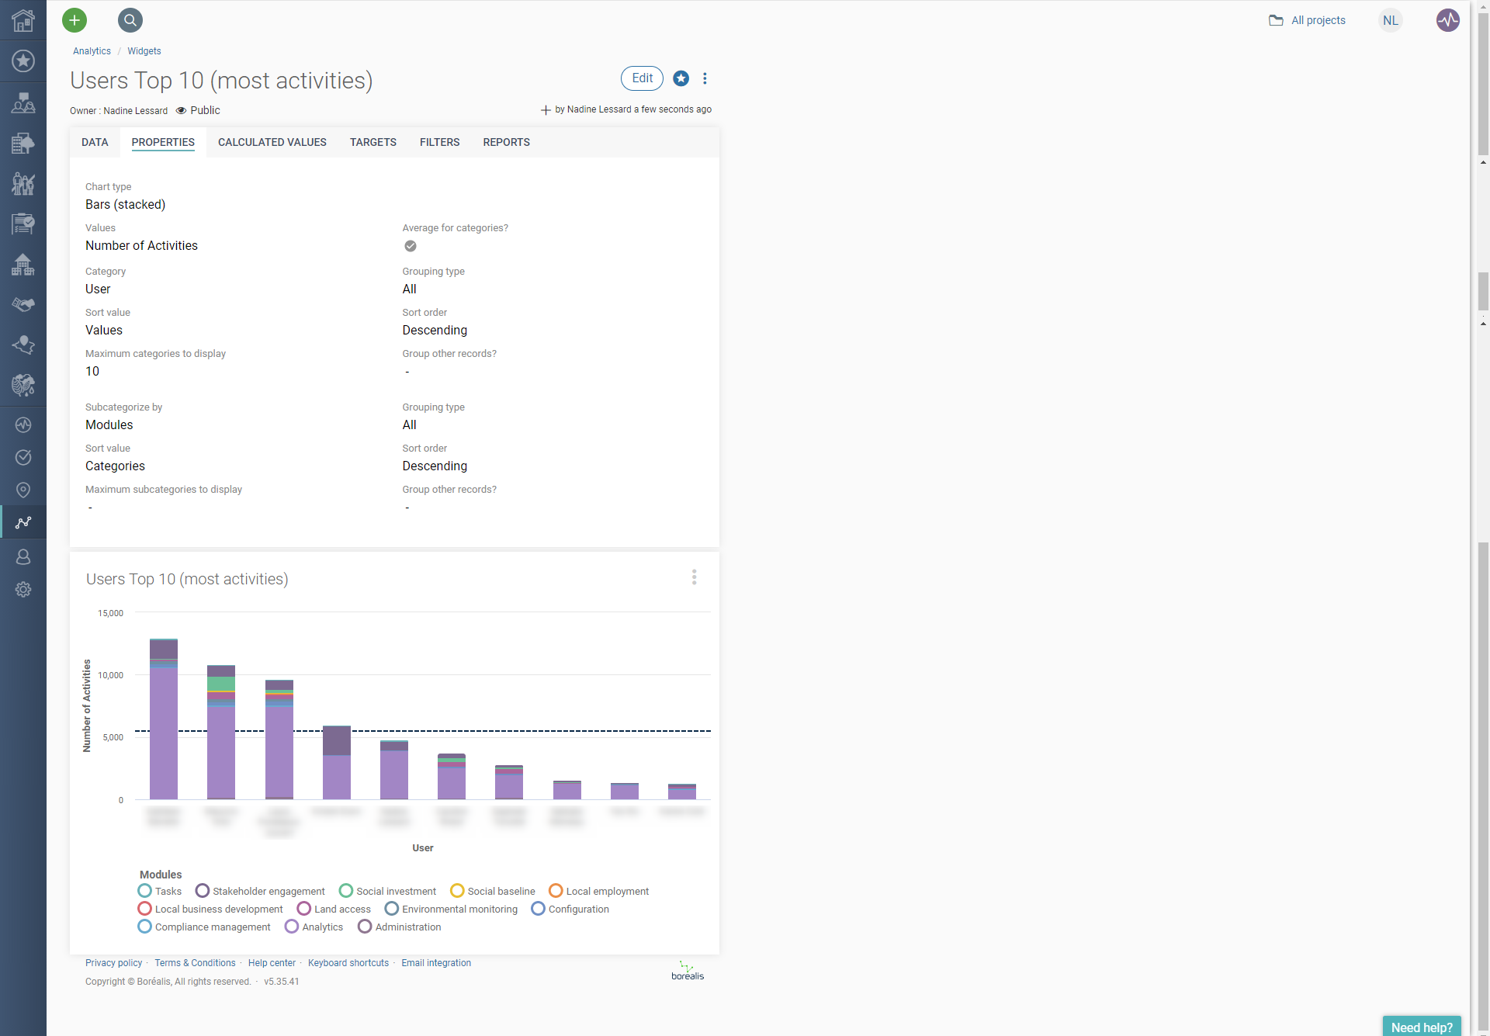
Task: Click the star Favorites icon in sidebar
Action: click(x=23, y=61)
